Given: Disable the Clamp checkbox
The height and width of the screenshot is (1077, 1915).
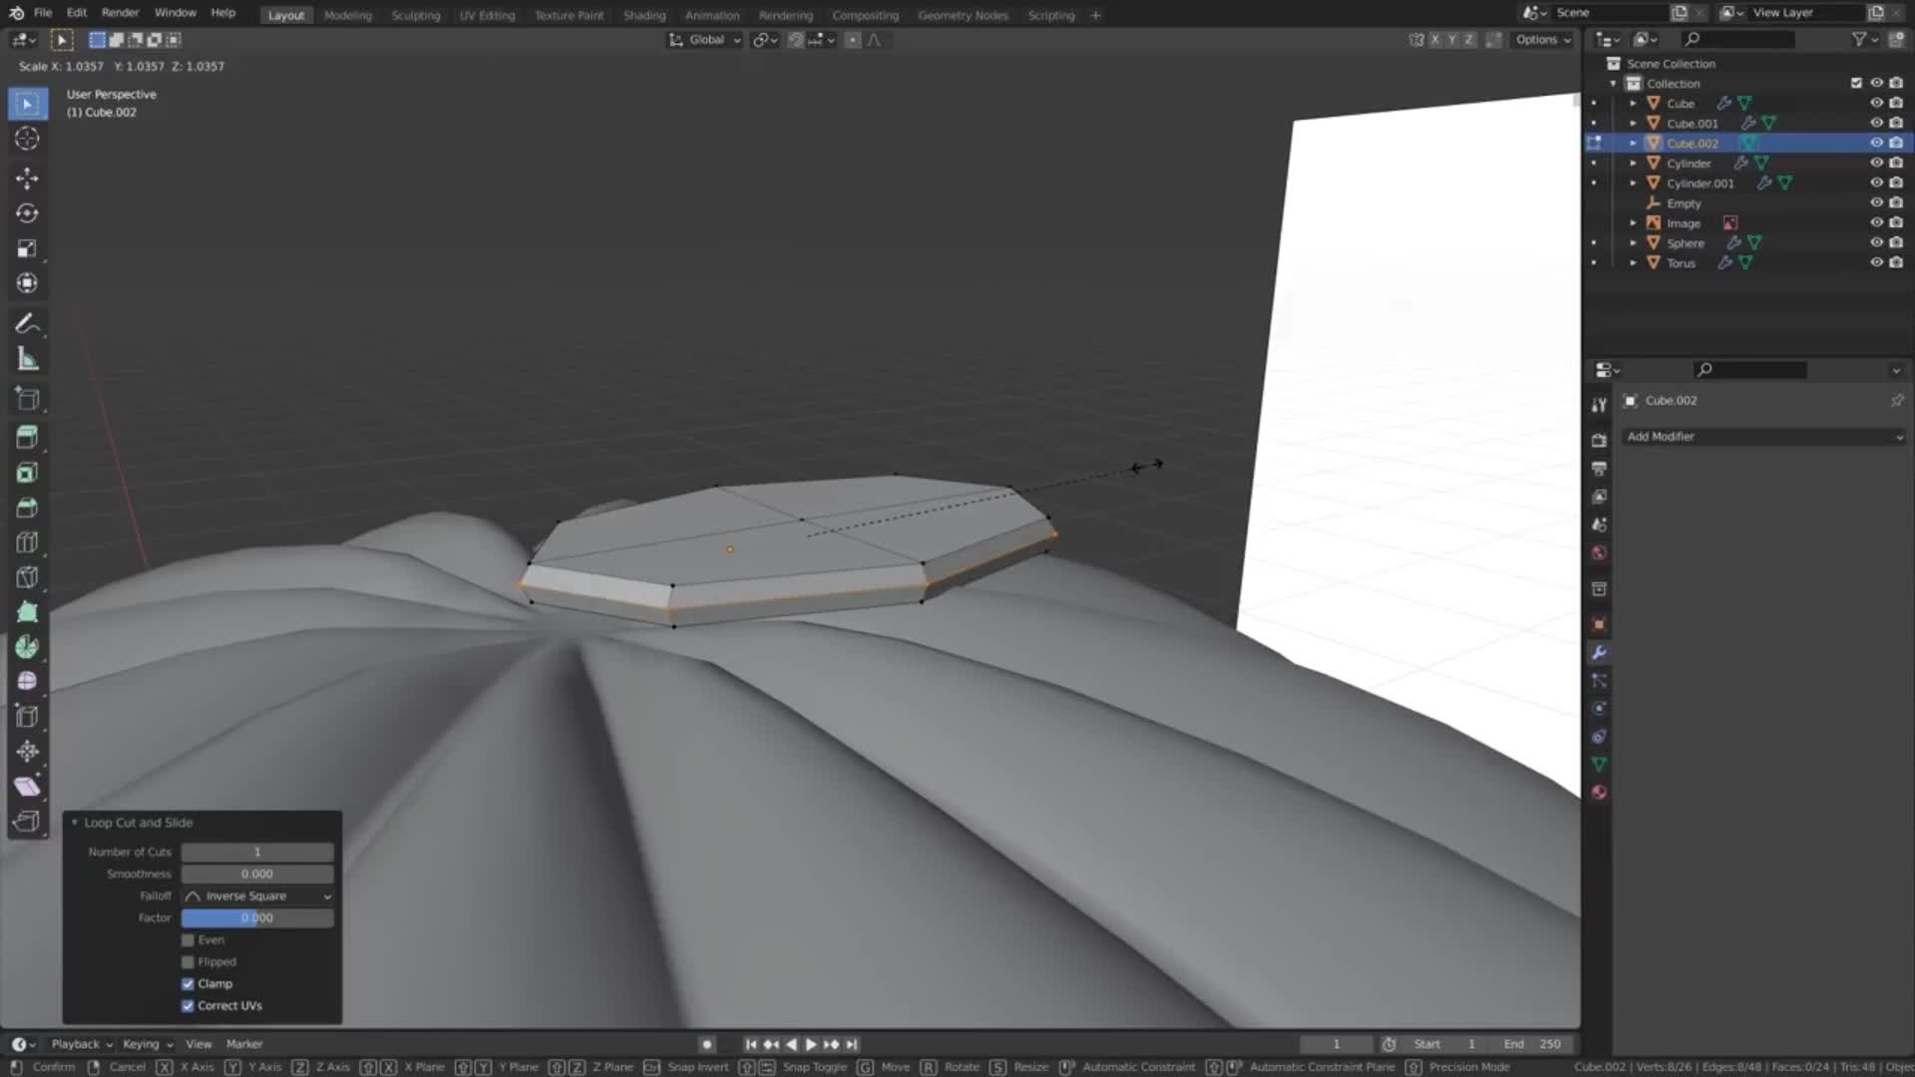Looking at the screenshot, I should point(188,984).
